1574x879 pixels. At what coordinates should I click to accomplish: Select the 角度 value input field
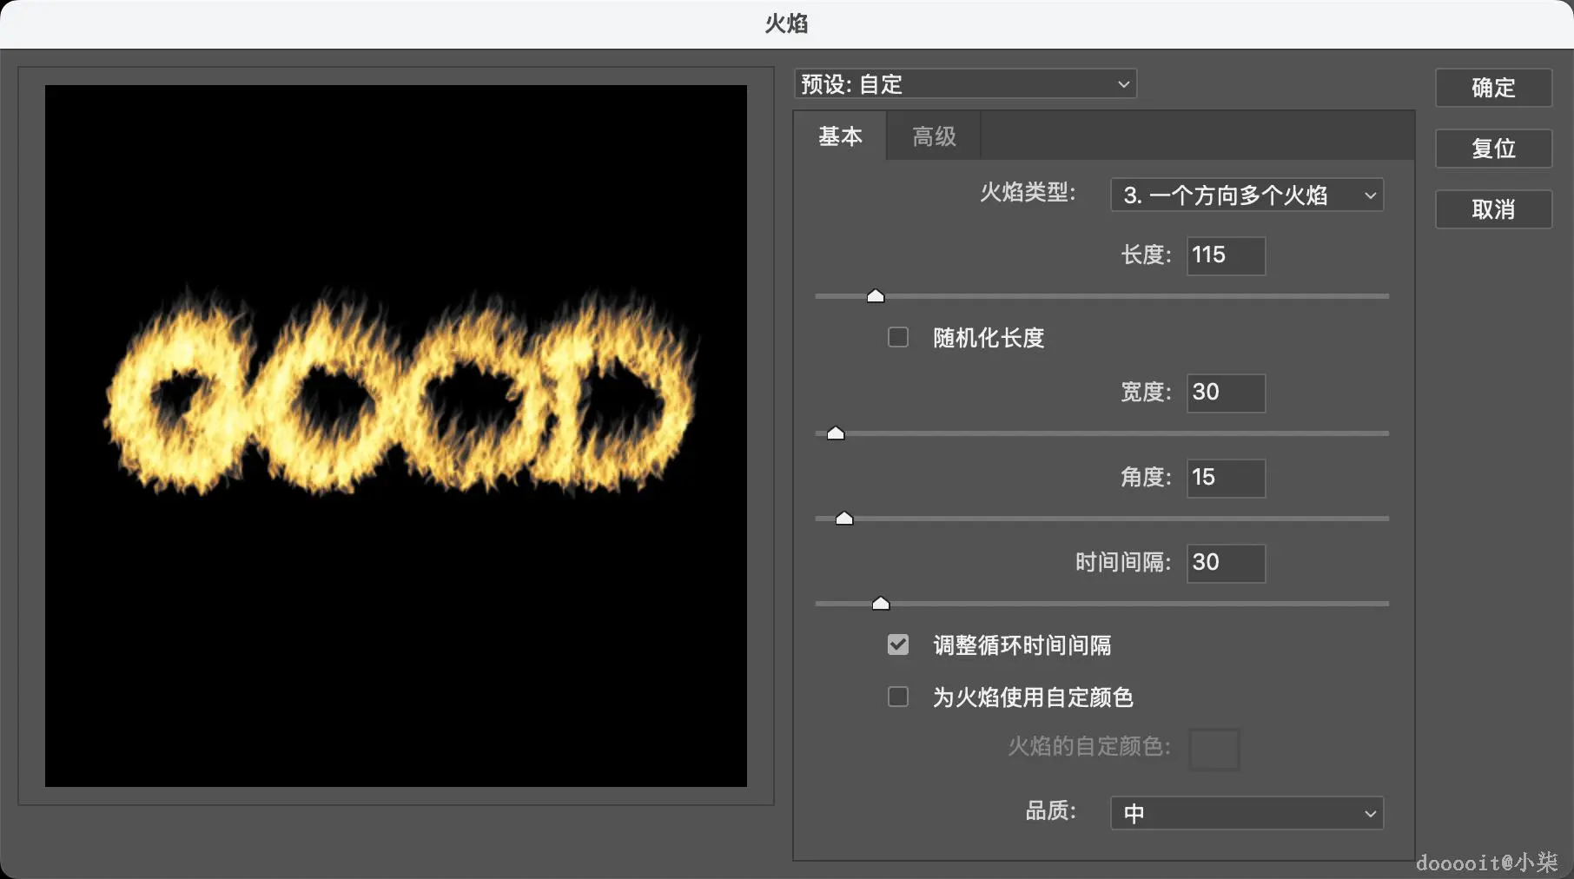click(1225, 478)
